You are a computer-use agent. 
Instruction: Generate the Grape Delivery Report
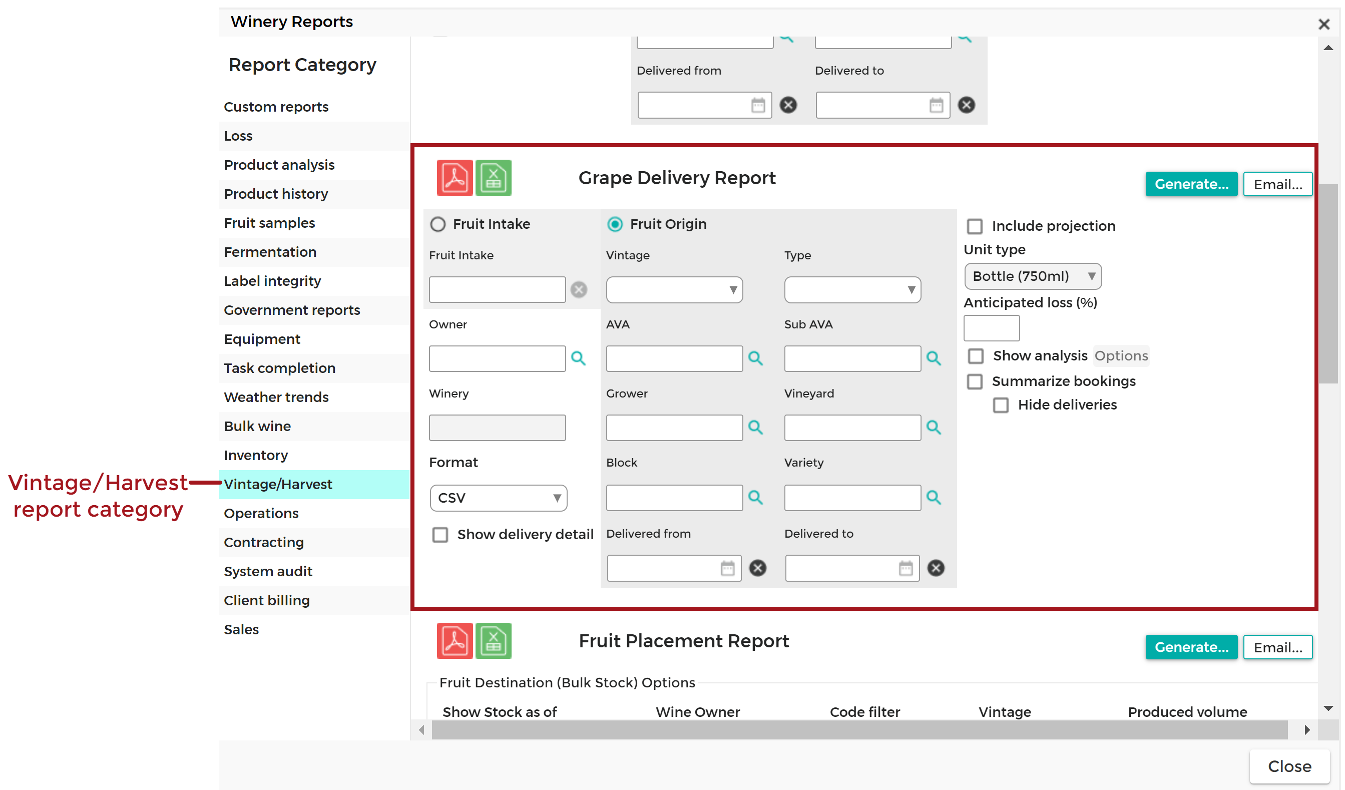1191,184
